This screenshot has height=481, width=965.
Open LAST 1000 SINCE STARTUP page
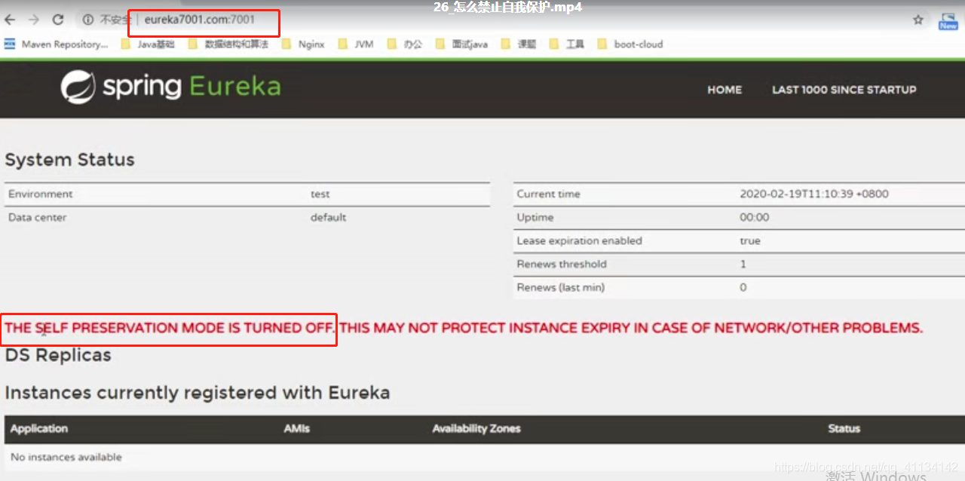844,90
